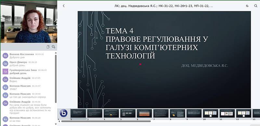Open slide thumbnail number 10

coord(211,113)
